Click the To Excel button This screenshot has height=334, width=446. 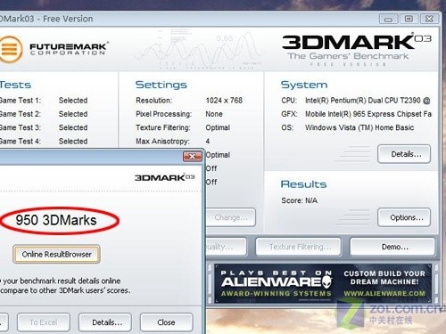pyautogui.click(x=44, y=322)
